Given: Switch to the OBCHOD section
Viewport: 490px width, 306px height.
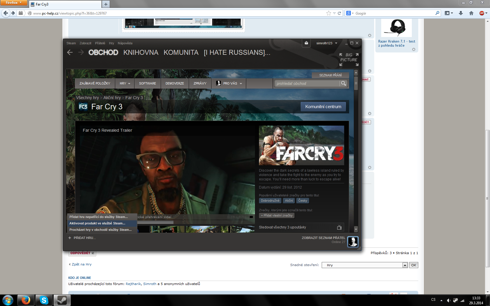Looking at the screenshot, I should [x=103, y=52].
